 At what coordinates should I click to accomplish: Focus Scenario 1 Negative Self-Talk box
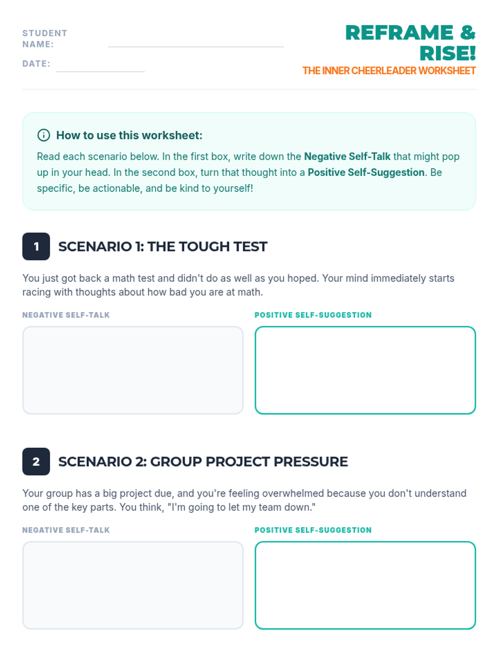pos(133,370)
